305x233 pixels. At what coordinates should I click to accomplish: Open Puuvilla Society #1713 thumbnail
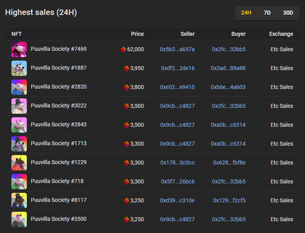point(19,144)
